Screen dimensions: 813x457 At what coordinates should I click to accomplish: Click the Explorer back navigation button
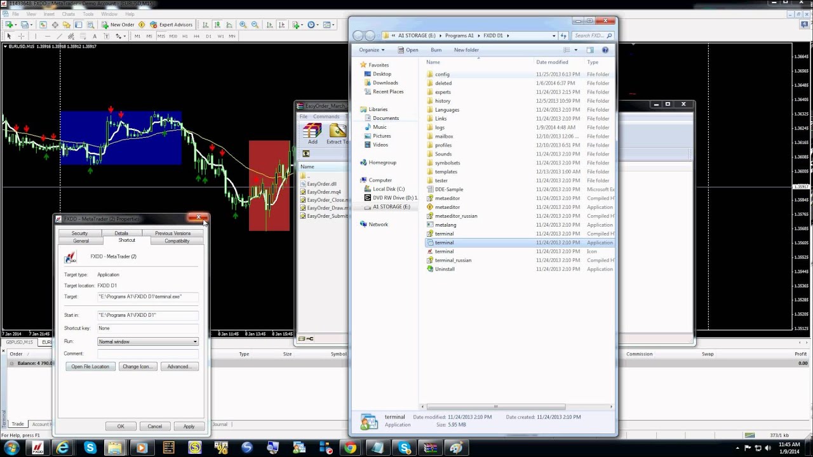[x=358, y=36]
